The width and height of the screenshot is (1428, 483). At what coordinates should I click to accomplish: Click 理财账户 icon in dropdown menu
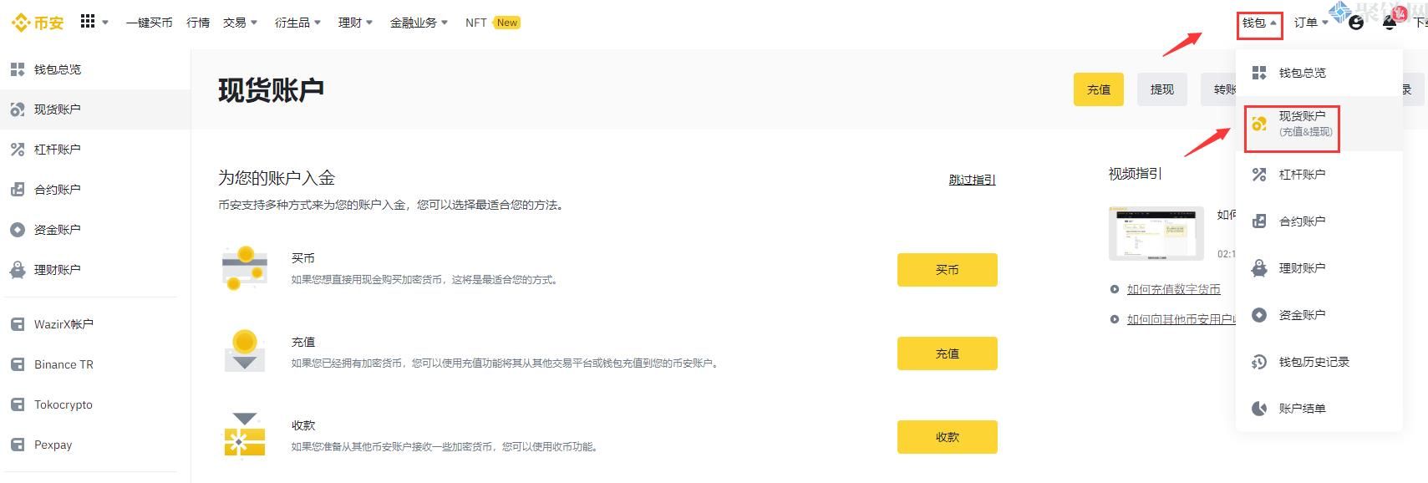[x=1259, y=268]
